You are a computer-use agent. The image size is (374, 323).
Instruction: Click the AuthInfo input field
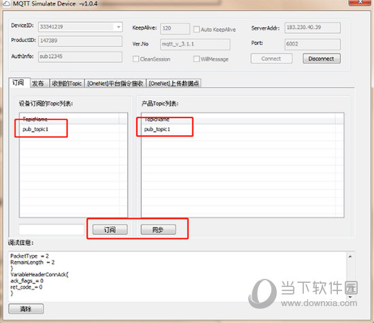click(x=80, y=56)
